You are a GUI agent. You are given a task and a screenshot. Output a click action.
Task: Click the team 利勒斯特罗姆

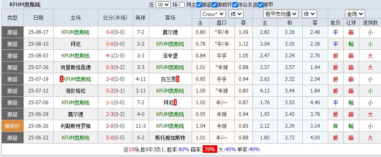click(x=75, y=126)
